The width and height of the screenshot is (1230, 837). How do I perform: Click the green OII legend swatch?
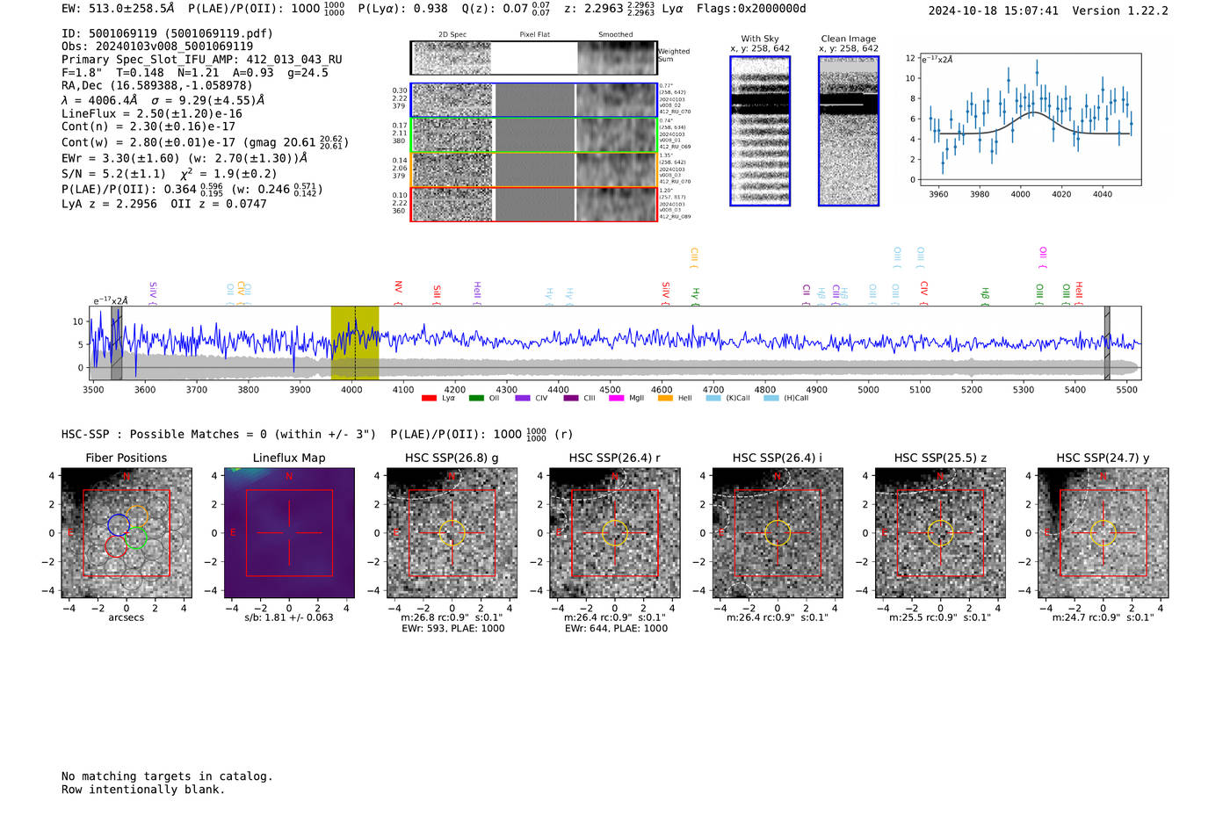pyautogui.click(x=476, y=398)
